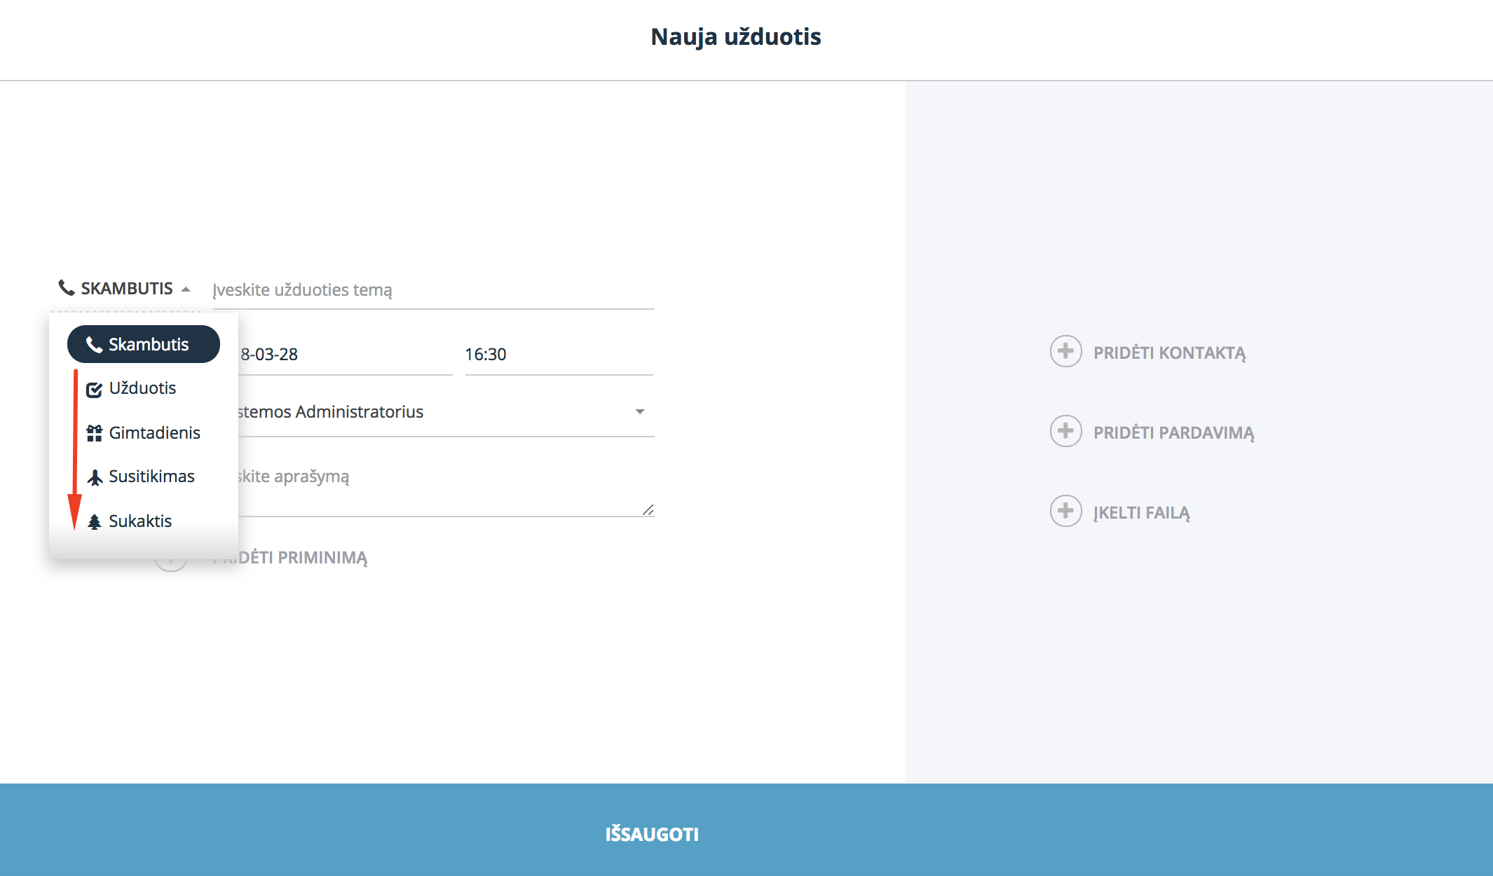This screenshot has width=1493, height=876.
Task: Focus the task subject input field
Action: [x=433, y=290]
